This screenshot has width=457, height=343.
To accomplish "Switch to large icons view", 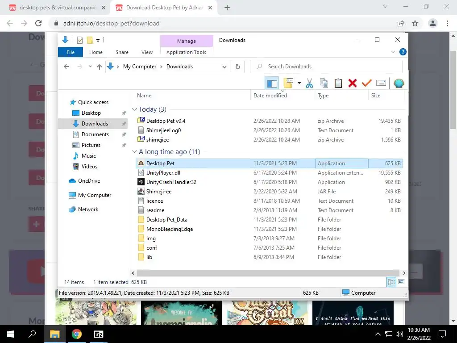I will [x=401, y=282].
